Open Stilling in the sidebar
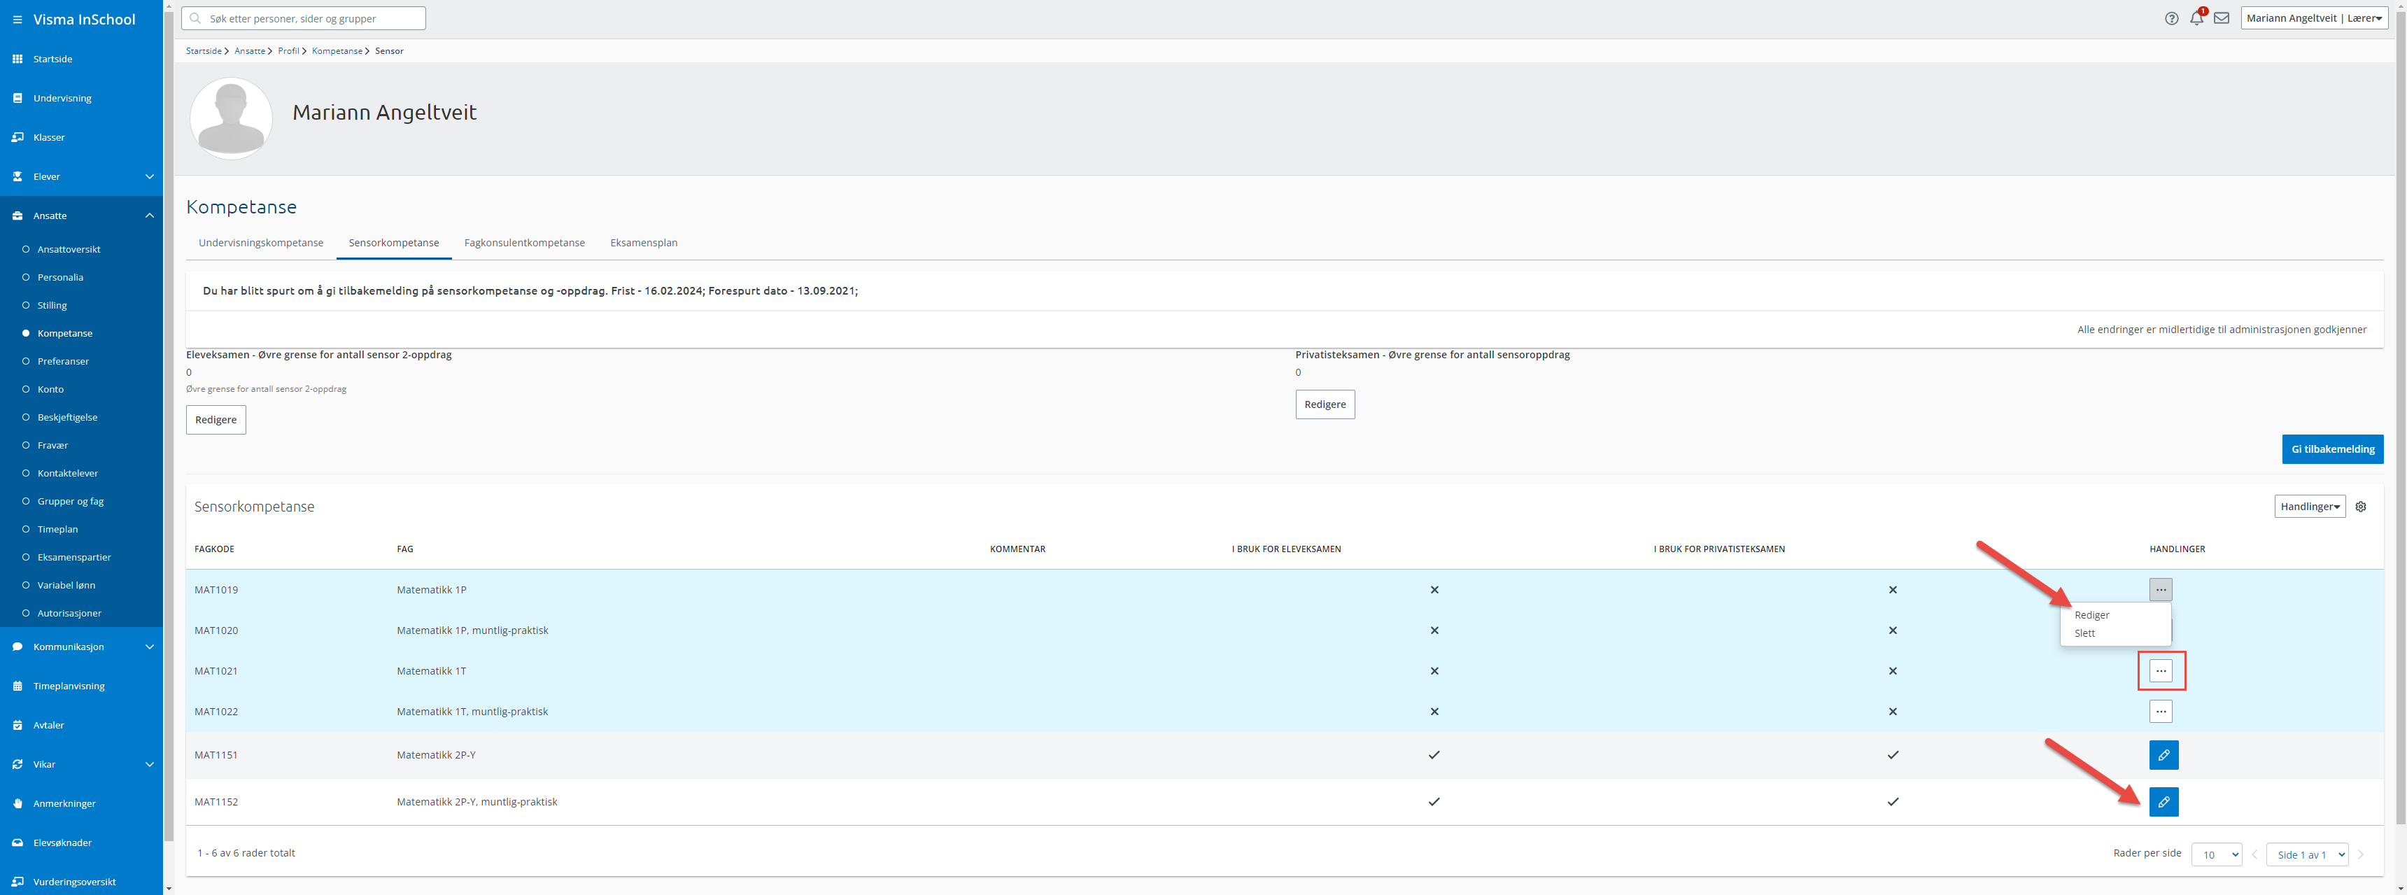2407x895 pixels. click(52, 306)
